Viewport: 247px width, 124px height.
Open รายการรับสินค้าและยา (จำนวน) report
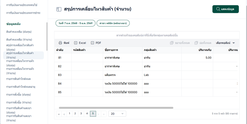pos(19,118)
